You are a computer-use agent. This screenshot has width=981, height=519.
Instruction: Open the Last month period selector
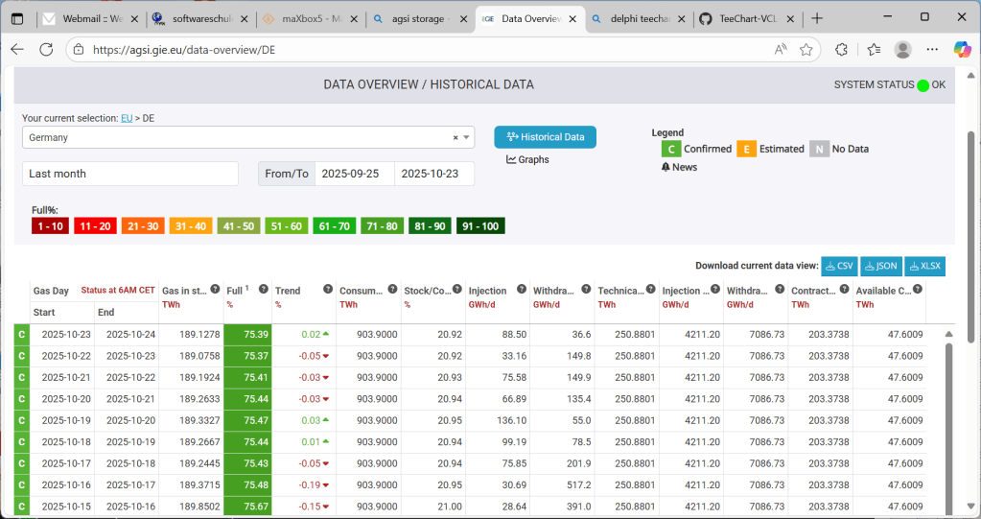129,174
